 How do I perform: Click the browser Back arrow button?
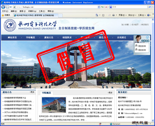tap(3, 7)
